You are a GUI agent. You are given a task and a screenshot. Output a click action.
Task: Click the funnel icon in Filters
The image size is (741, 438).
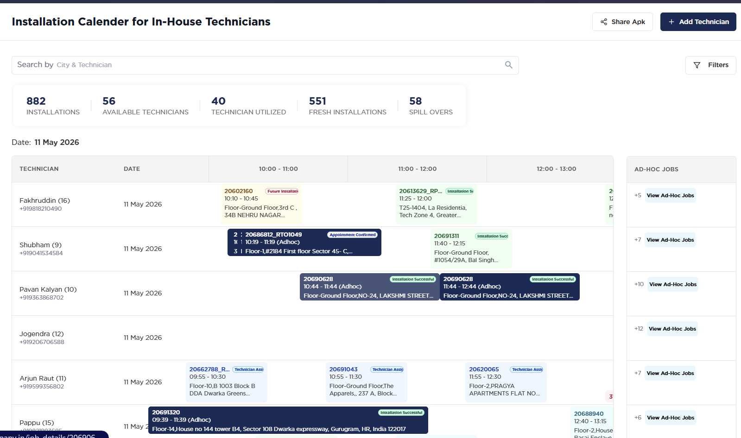coord(697,65)
